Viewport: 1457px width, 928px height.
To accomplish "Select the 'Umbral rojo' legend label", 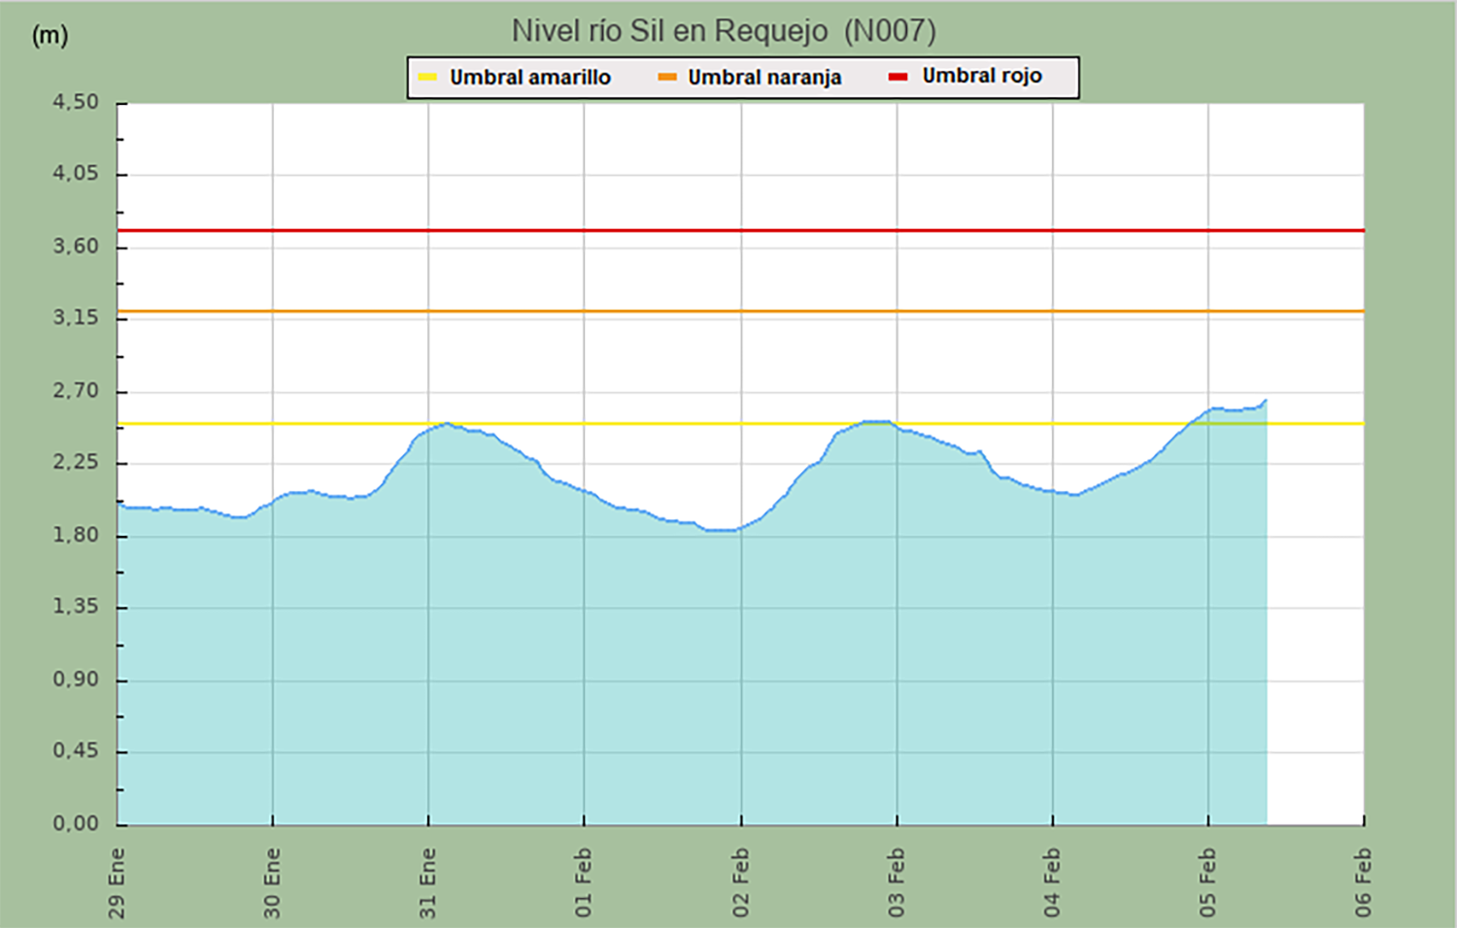I will pyautogui.click(x=982, y=76).
